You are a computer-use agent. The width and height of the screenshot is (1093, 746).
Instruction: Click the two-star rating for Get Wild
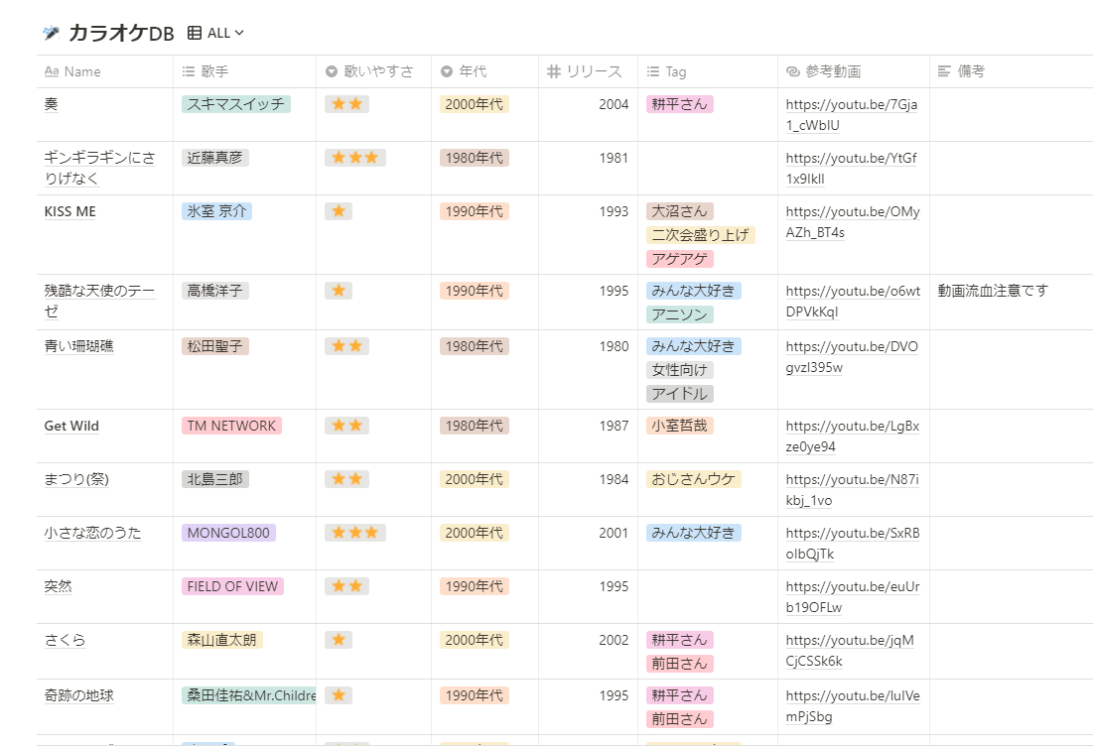pyautogui.click(x=346, y=426)
